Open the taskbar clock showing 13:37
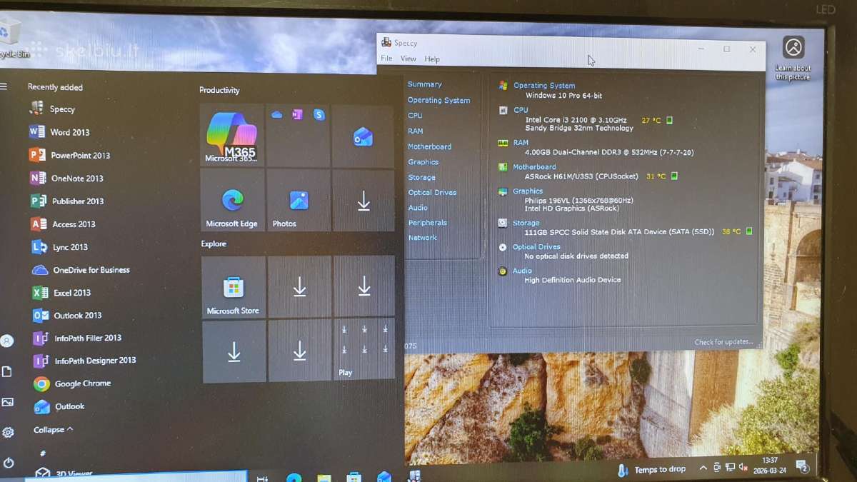This screenshot has width=857, height=482. tap(770, 466)
